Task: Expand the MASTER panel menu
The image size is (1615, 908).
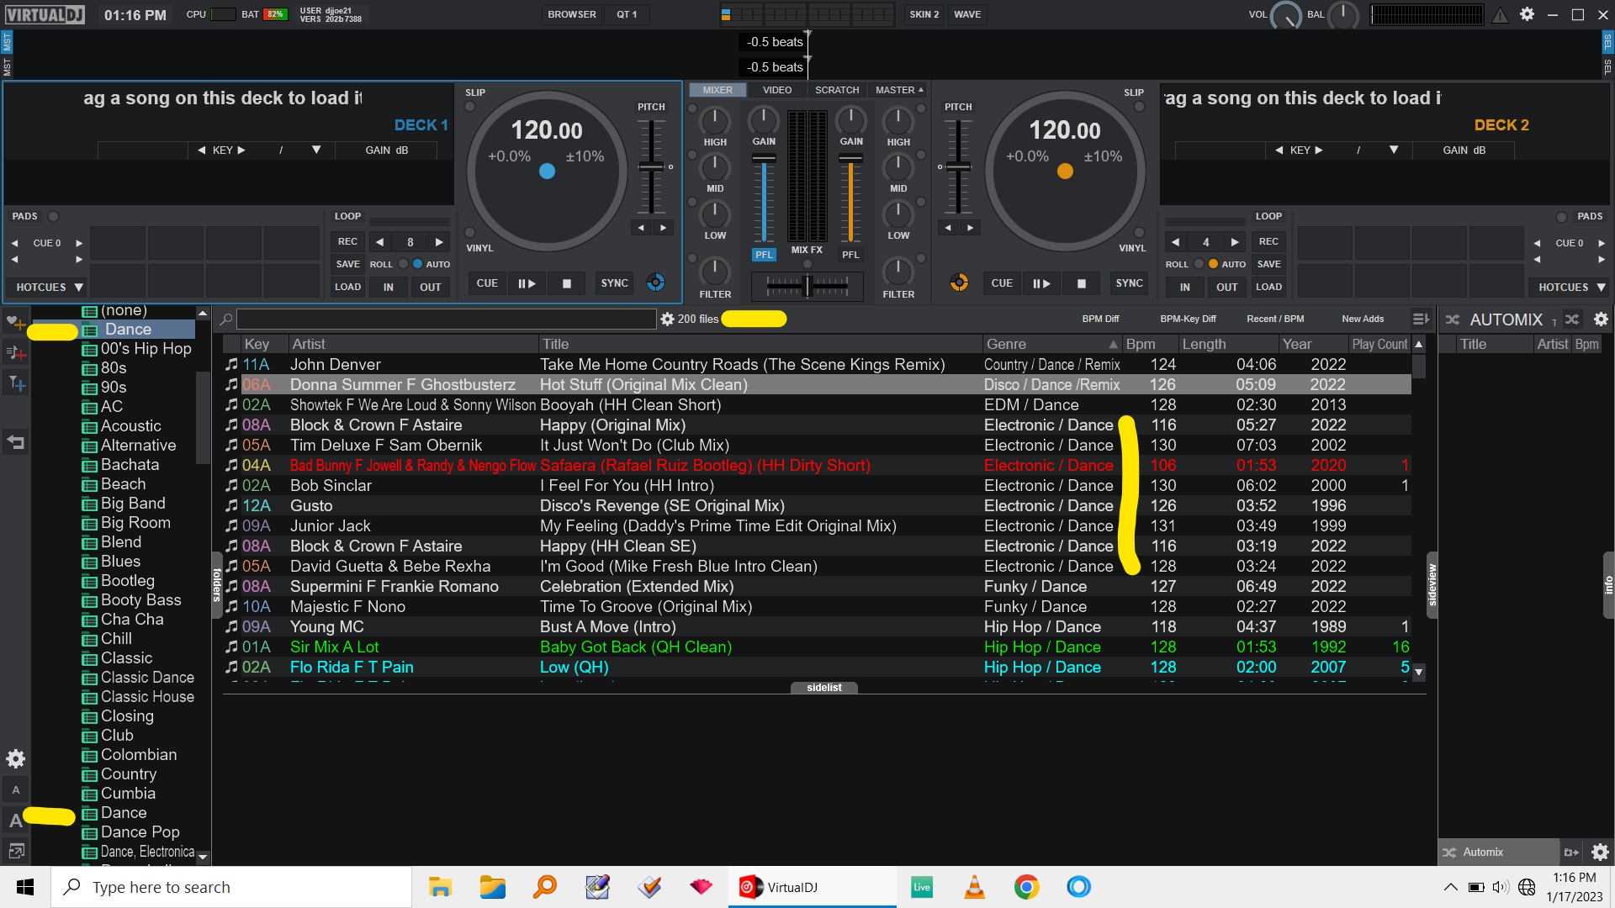Action: (898, 90)
